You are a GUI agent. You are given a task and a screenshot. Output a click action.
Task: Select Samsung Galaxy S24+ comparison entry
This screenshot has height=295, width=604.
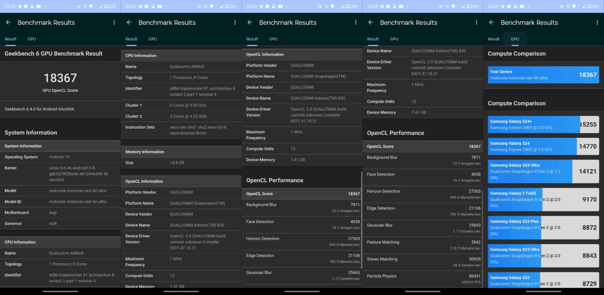click(543, 124)
